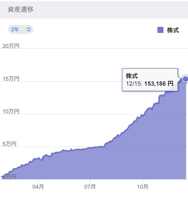Click the 04月 x-axis label
Image resolution: width=188 pixels, height=201 pixels.
point(38,187)
